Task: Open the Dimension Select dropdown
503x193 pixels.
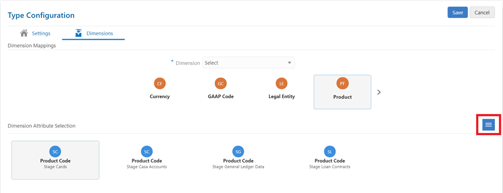Action: click(249, 63)
